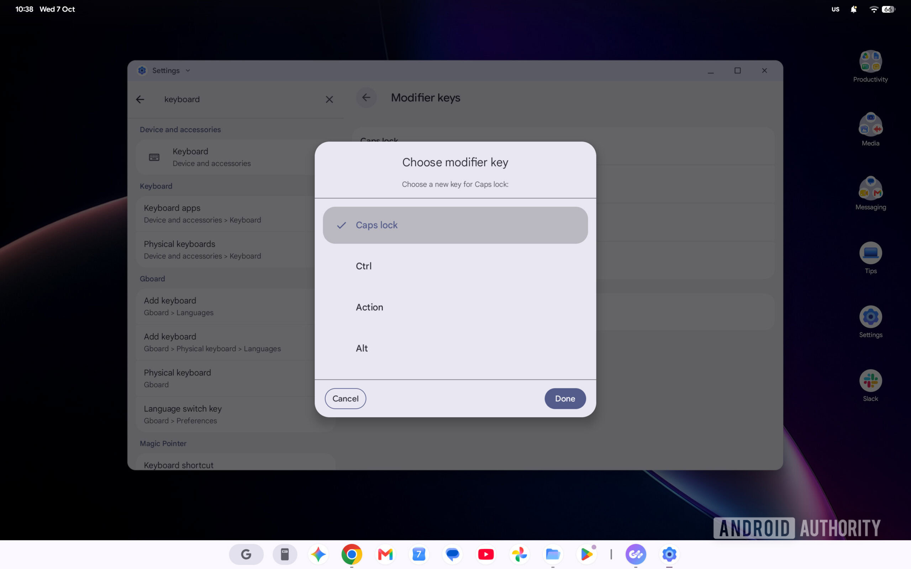Open the Slack desktop shortcut
911x569 pixels.
[870, 385]
